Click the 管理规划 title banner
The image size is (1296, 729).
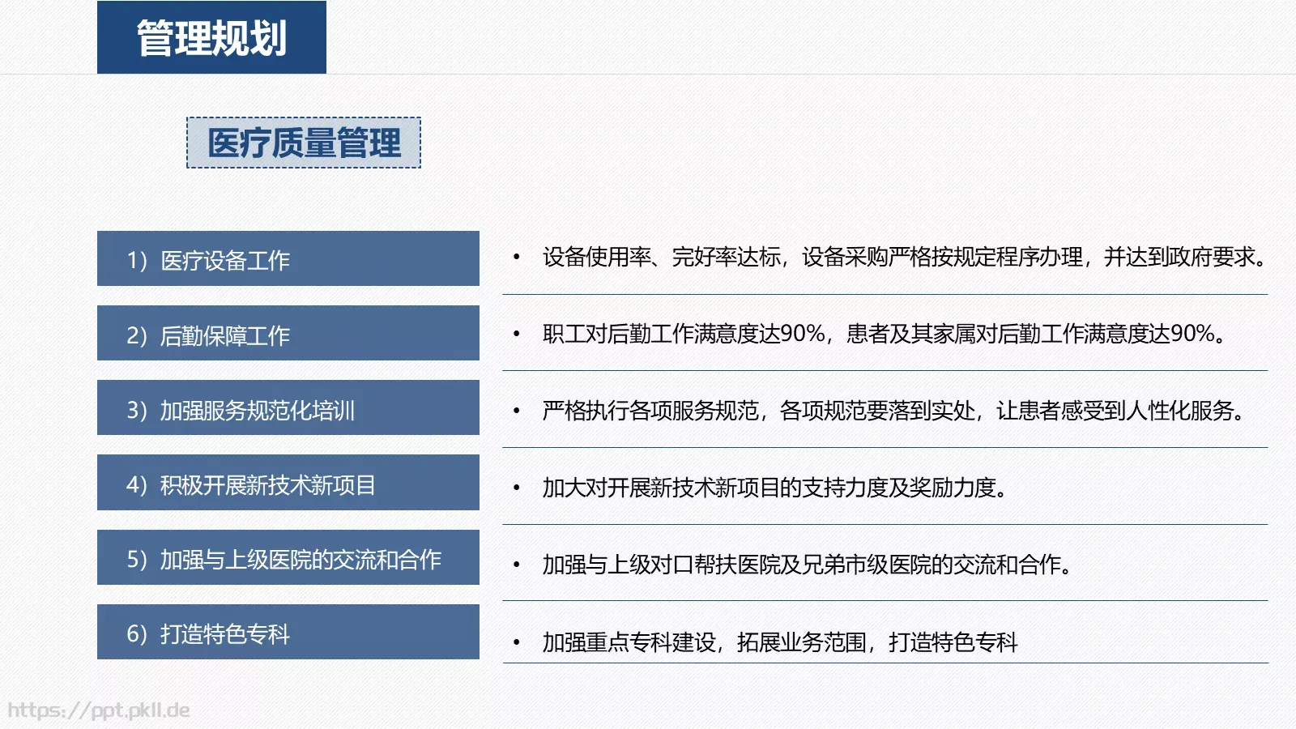[x=211, y=37]
